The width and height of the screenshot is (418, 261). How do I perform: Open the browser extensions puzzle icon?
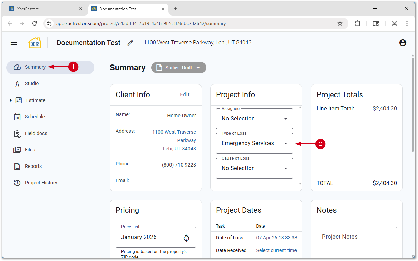click(x=357, y=23)
